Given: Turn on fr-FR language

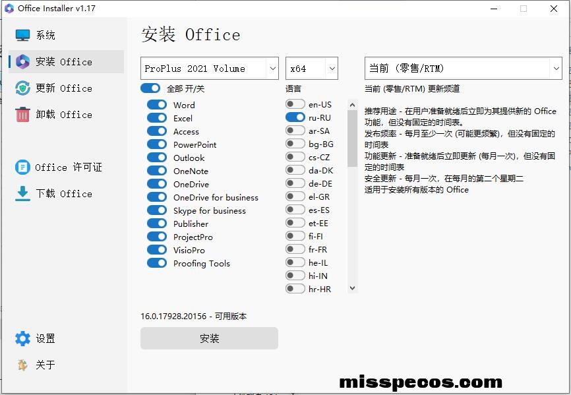Looking at the screenshot, I should [x=295, y=249].
